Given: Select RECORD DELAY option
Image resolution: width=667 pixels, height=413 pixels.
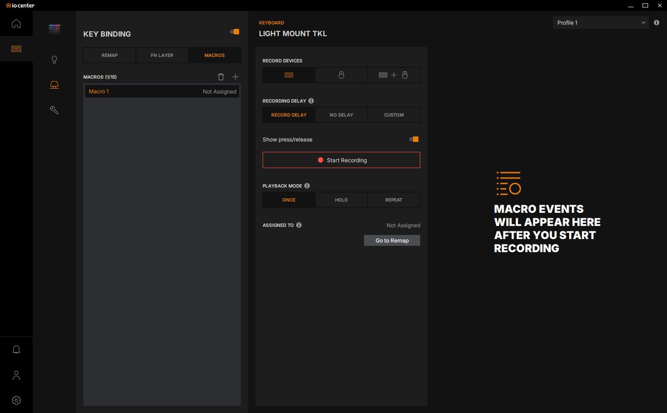Looking at the screenshot, I should pyautogui.click(x=289, y=115).
